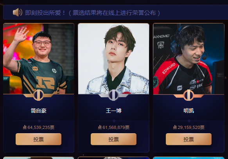This screenshot has width=228, height=159.
Task: Click the bar chart icon beside 29,159,520票
Action: [175, 127]
